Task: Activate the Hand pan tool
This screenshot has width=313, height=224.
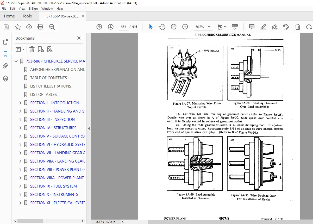Action: (162, 27)
